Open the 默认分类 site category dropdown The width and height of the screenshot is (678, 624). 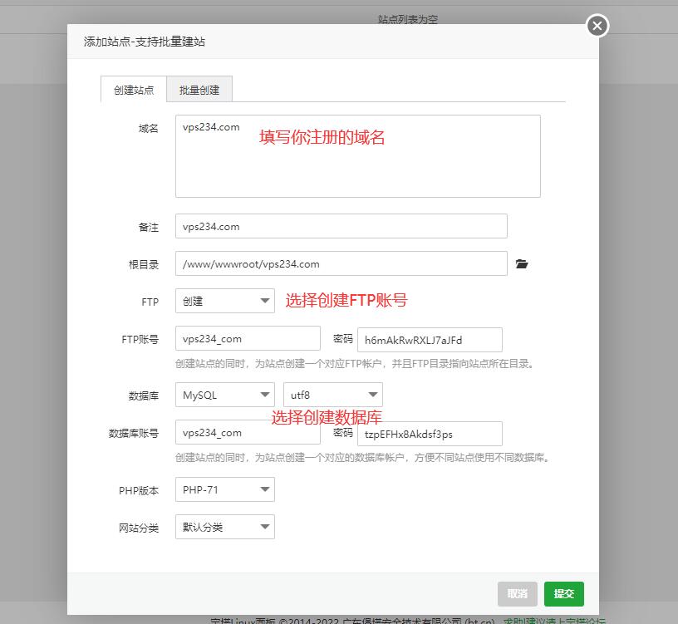224,527
